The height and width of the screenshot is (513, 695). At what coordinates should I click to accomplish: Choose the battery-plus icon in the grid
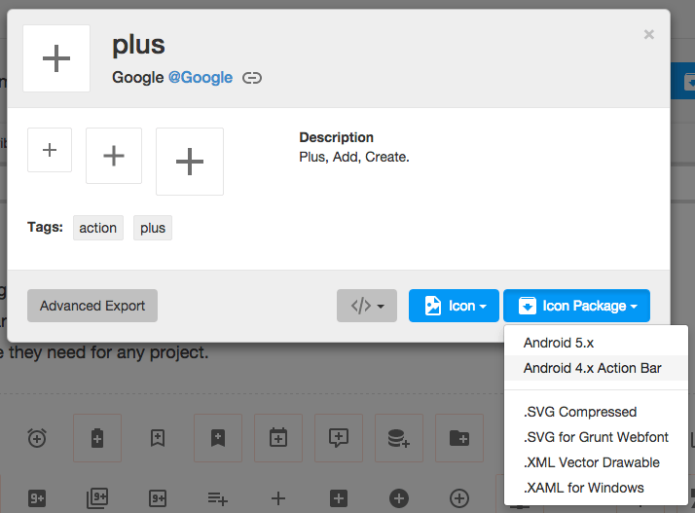tap(97, 438)
